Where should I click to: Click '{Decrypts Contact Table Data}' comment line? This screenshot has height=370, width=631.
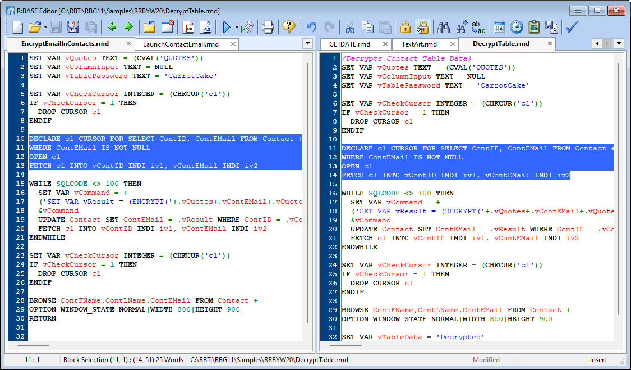pyautogui.click(x=407, y=58)
